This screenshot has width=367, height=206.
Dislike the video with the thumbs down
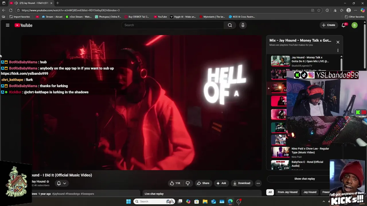188,183
